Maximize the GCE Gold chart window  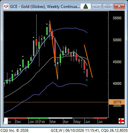pyautogui.click(x=108, y=6)
